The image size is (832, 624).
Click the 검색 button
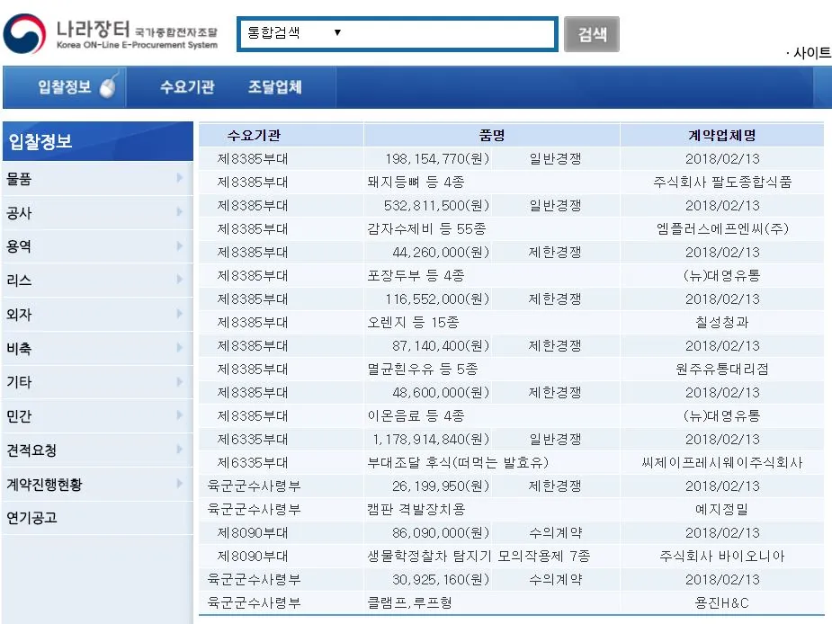[x=592, y=34]
